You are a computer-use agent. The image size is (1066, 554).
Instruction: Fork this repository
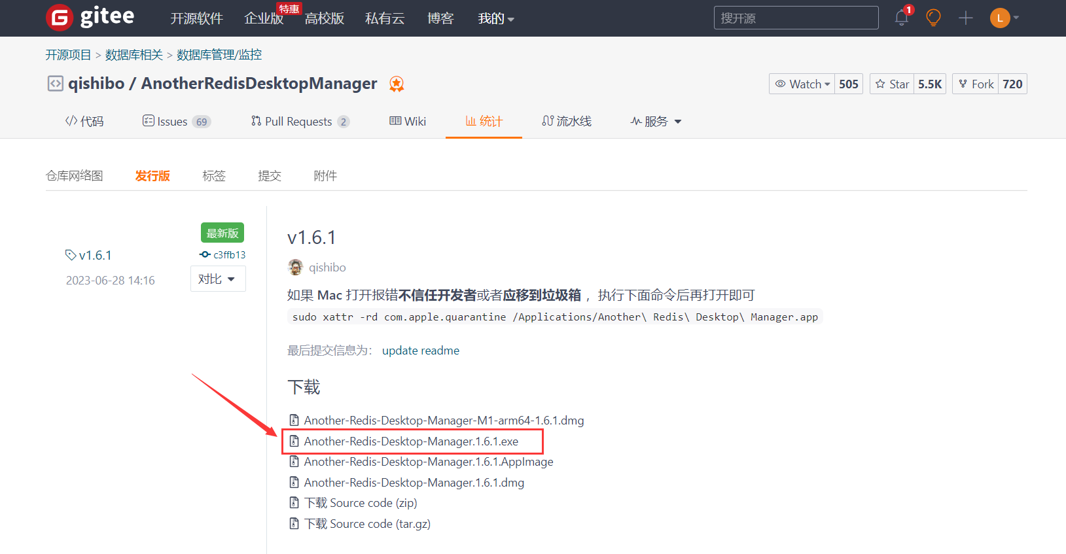pos(975,84)
